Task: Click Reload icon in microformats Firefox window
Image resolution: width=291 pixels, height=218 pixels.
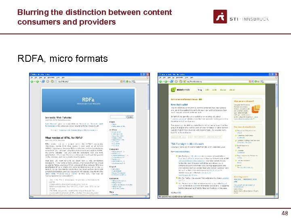Action: point(172,82)
